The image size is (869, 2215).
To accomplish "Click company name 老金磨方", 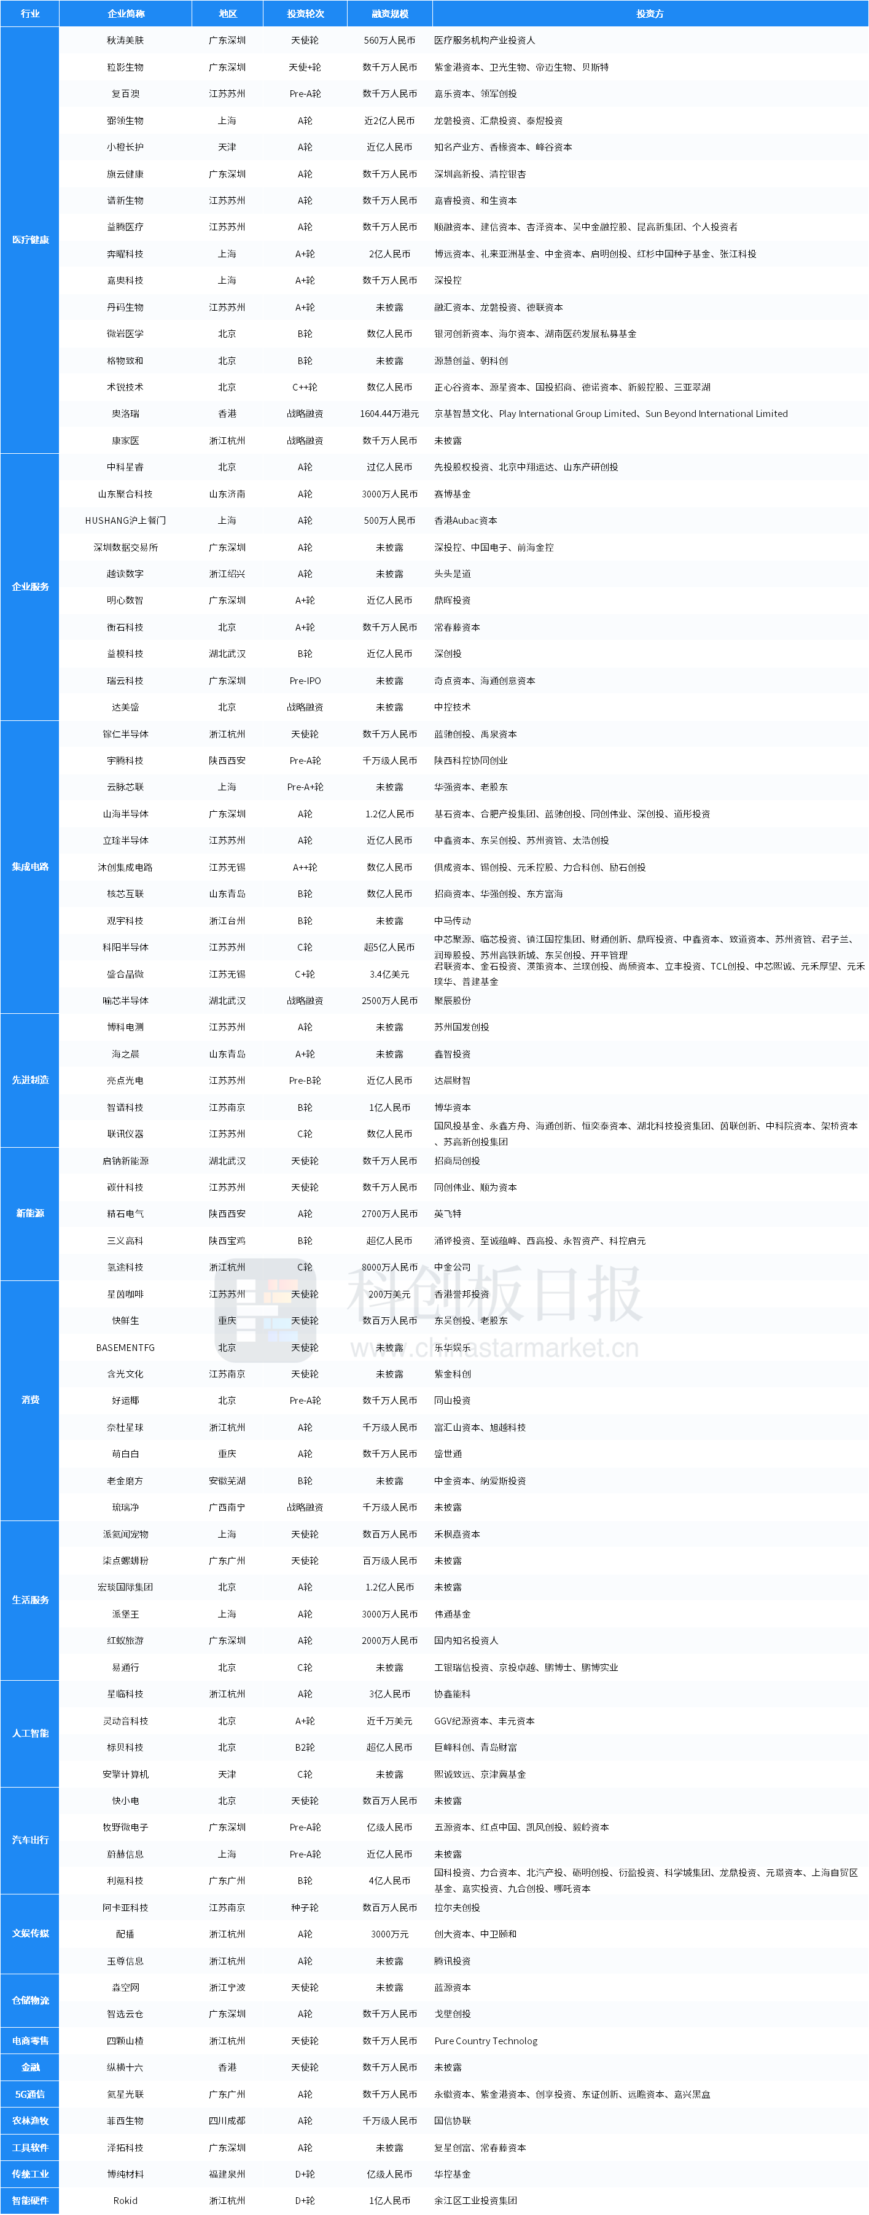I will 125,1481.
